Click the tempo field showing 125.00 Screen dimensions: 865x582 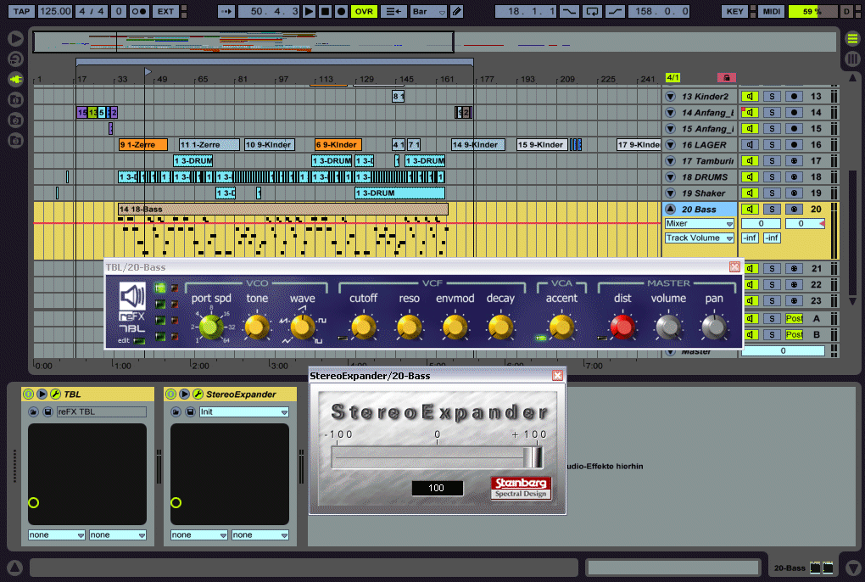click(55, 11)
